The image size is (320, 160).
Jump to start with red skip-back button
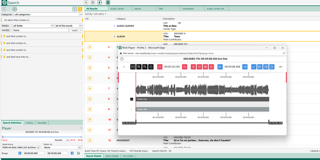[x=160, y=67]
